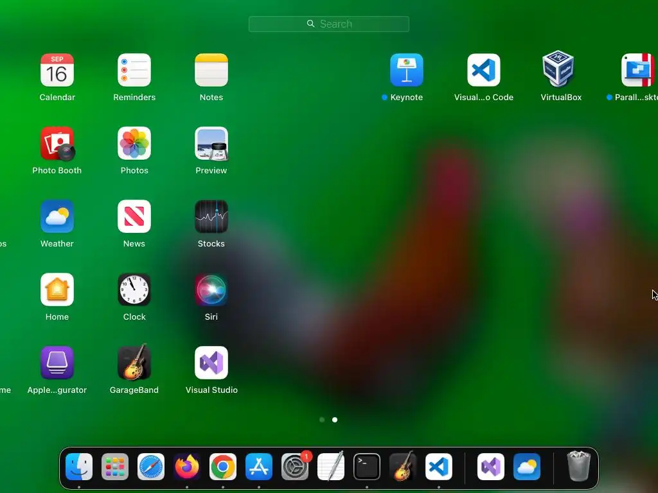
Task: Open the Home app
Action: [x=57, y=290]
